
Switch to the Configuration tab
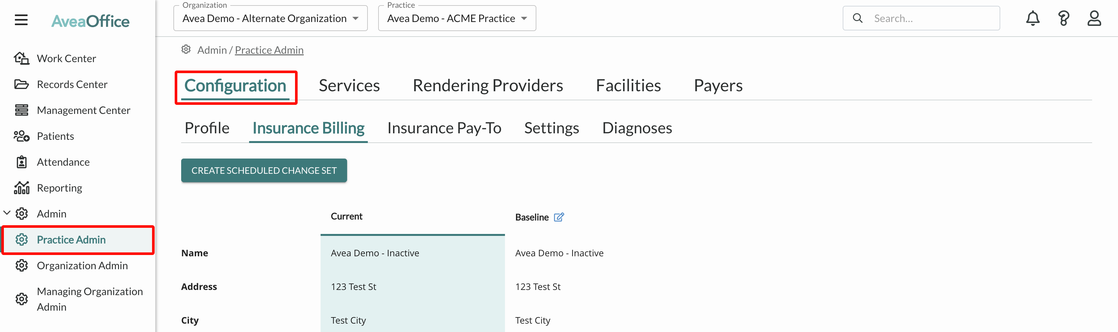point(235,86)
